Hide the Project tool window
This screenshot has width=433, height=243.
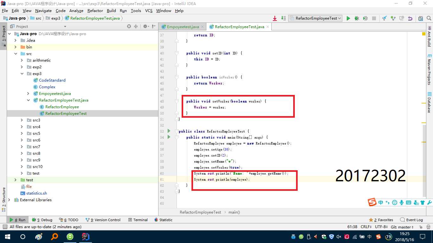pyautogui.click(x=154, y=27)
